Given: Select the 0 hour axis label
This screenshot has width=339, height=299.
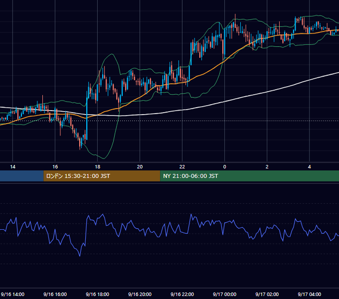Looking at the screenshot, I should (225, 167).
